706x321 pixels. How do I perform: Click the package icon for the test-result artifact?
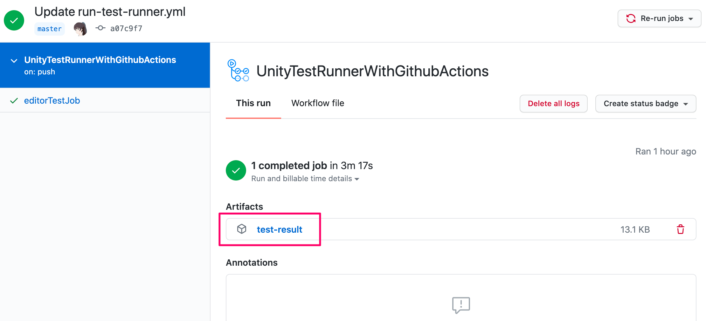[x=242, y=229]
